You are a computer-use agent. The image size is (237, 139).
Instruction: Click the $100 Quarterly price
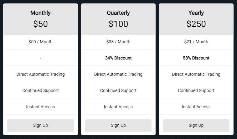[x=118, y=24]
